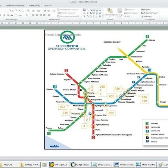168x168 pixels.
Task: Increase list indent level
Action: [x=49, y=11]
